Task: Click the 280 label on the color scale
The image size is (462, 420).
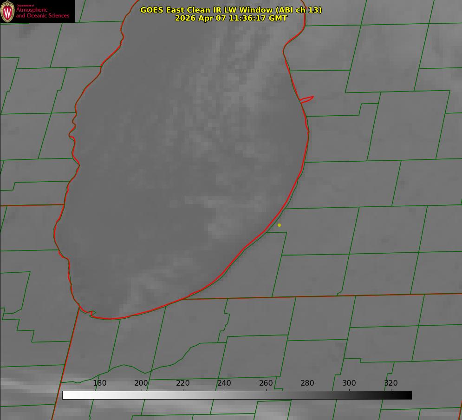Action: tap(307, 383)
